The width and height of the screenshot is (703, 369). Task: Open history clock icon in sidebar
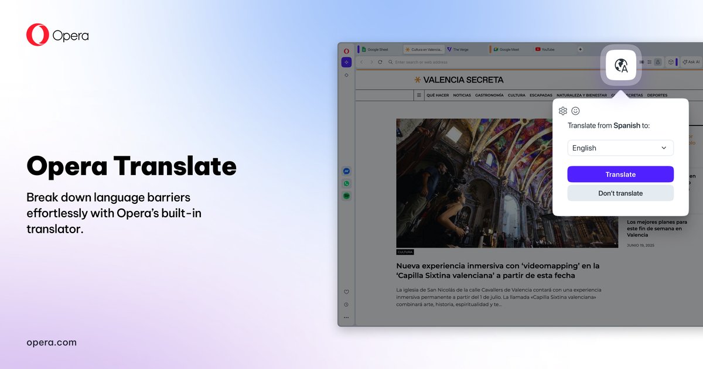pyautogui.click(x=346, y=305)
